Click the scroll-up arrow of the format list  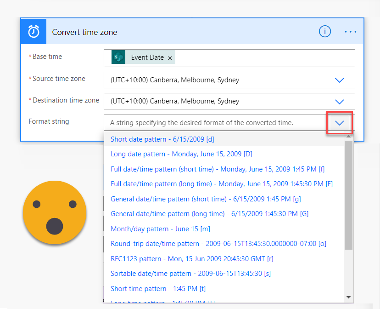point(348,137)
